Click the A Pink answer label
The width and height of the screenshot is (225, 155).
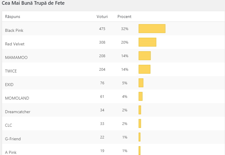[x=11, y=152]
